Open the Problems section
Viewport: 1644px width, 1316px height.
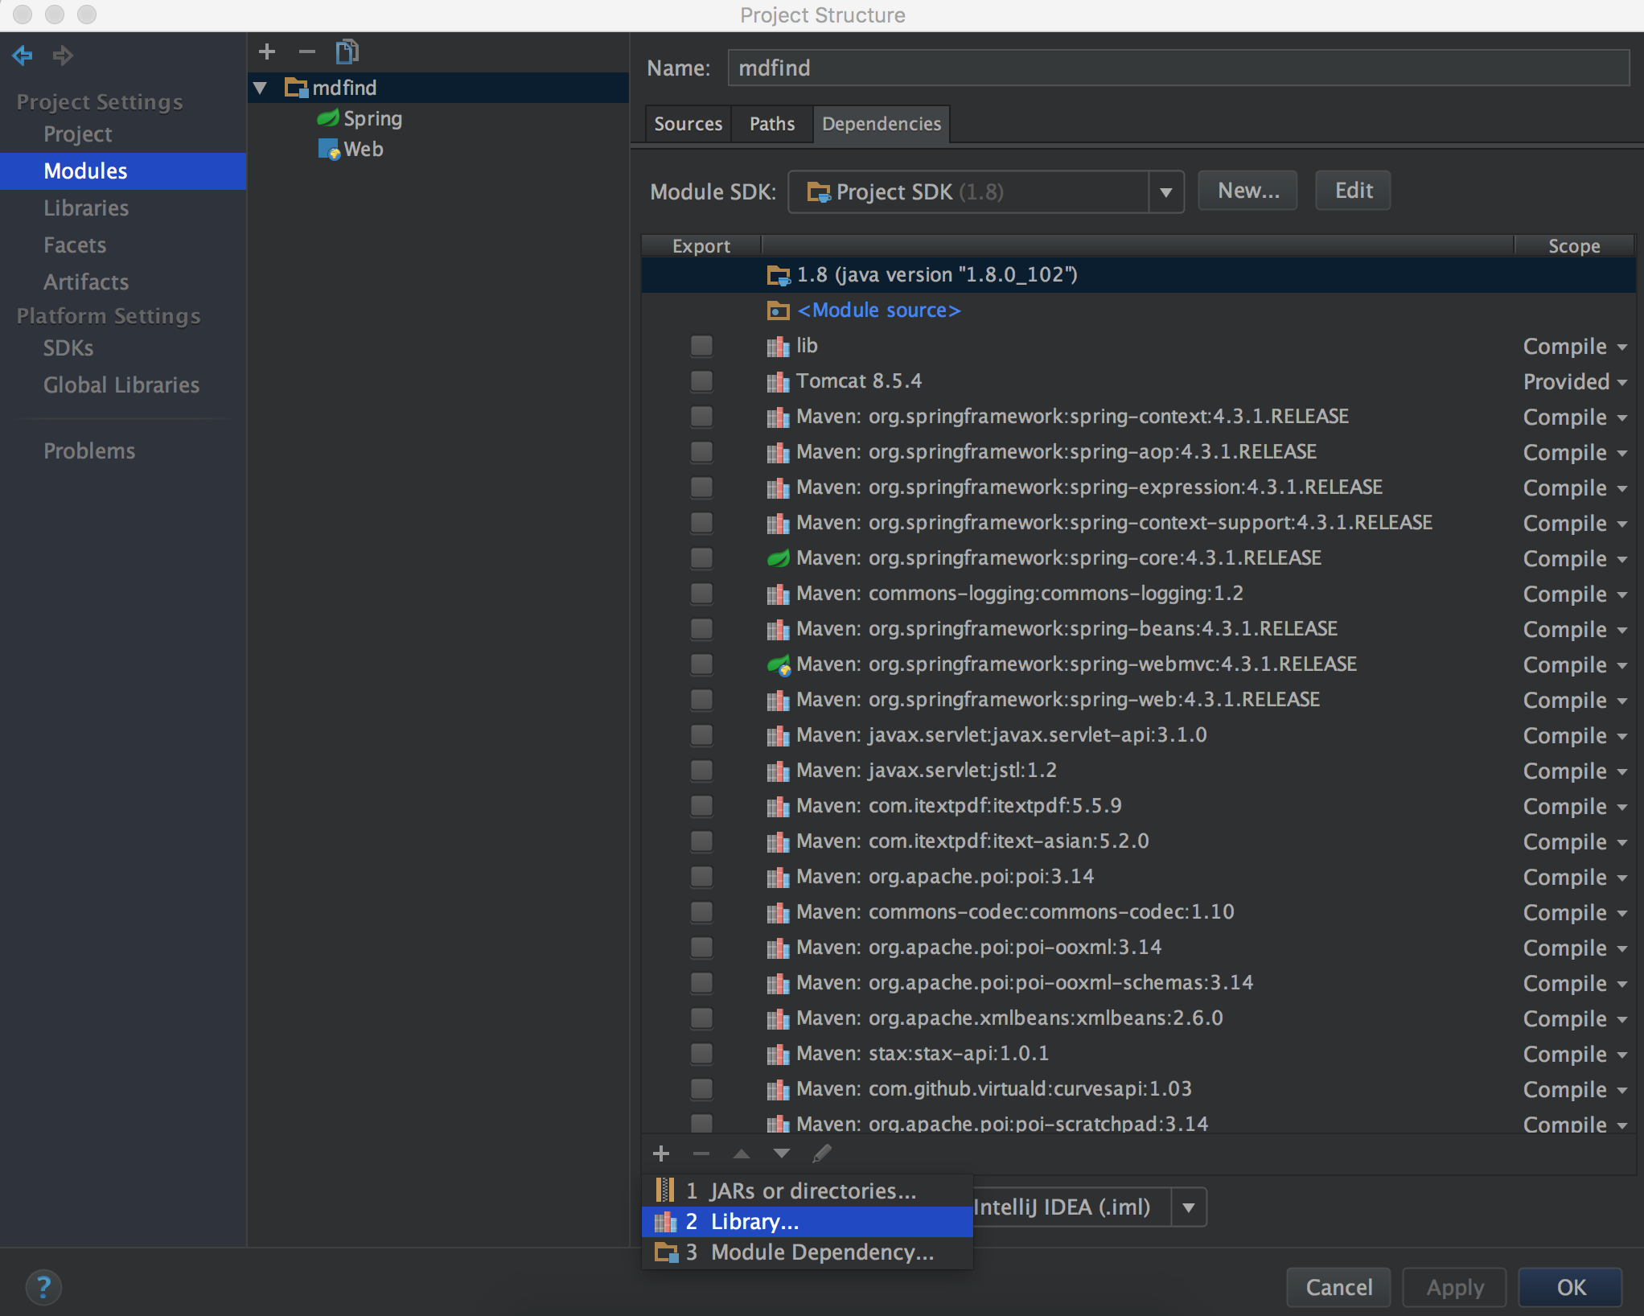pos(89,451)
